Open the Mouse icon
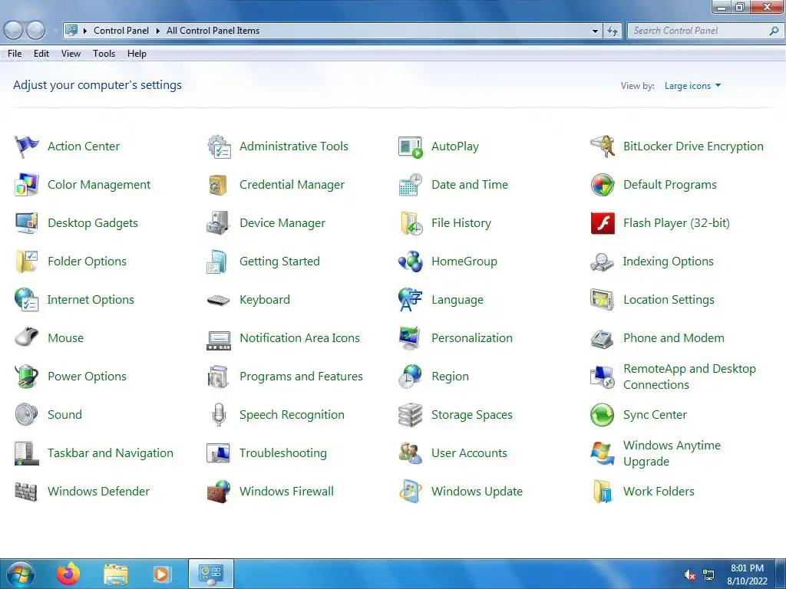The image size is (786, 589). [x=27, y=337]
